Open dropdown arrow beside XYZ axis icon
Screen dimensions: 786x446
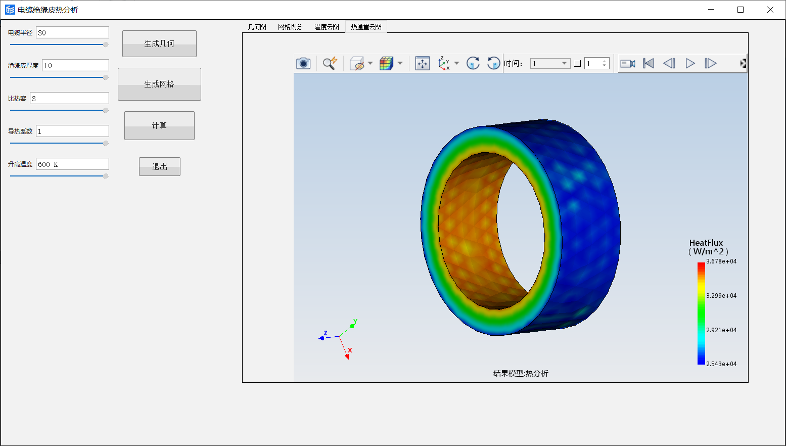tap(456, 63)
